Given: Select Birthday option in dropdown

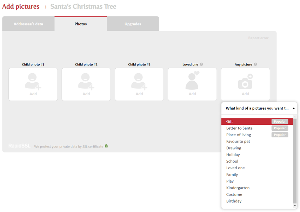Looking at the screenshot, I should click(234, 201).
